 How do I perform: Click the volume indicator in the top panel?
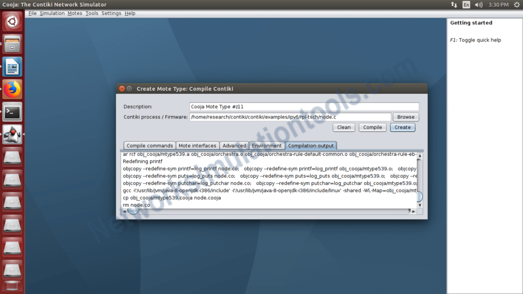tap(478, 4)
